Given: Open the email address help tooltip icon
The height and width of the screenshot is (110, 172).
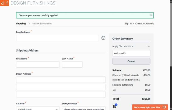Looking at the screenshot, I should (x=103, y=38).
